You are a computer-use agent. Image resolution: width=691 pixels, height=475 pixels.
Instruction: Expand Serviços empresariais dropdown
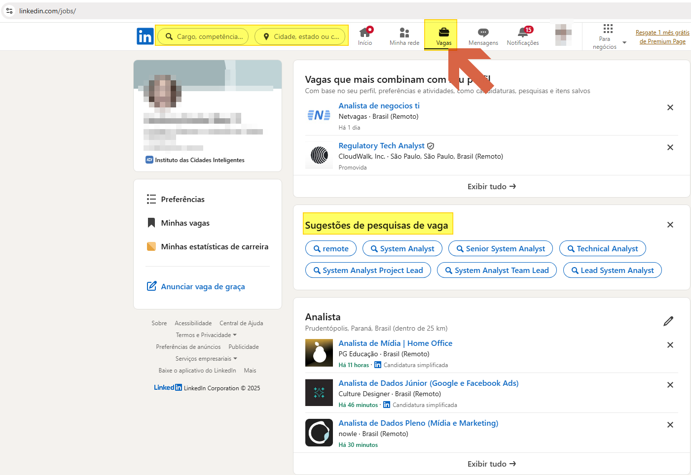206,359
